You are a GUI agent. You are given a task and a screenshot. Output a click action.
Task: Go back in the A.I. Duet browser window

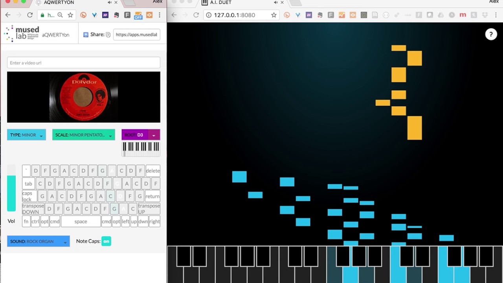pos(174,15)
